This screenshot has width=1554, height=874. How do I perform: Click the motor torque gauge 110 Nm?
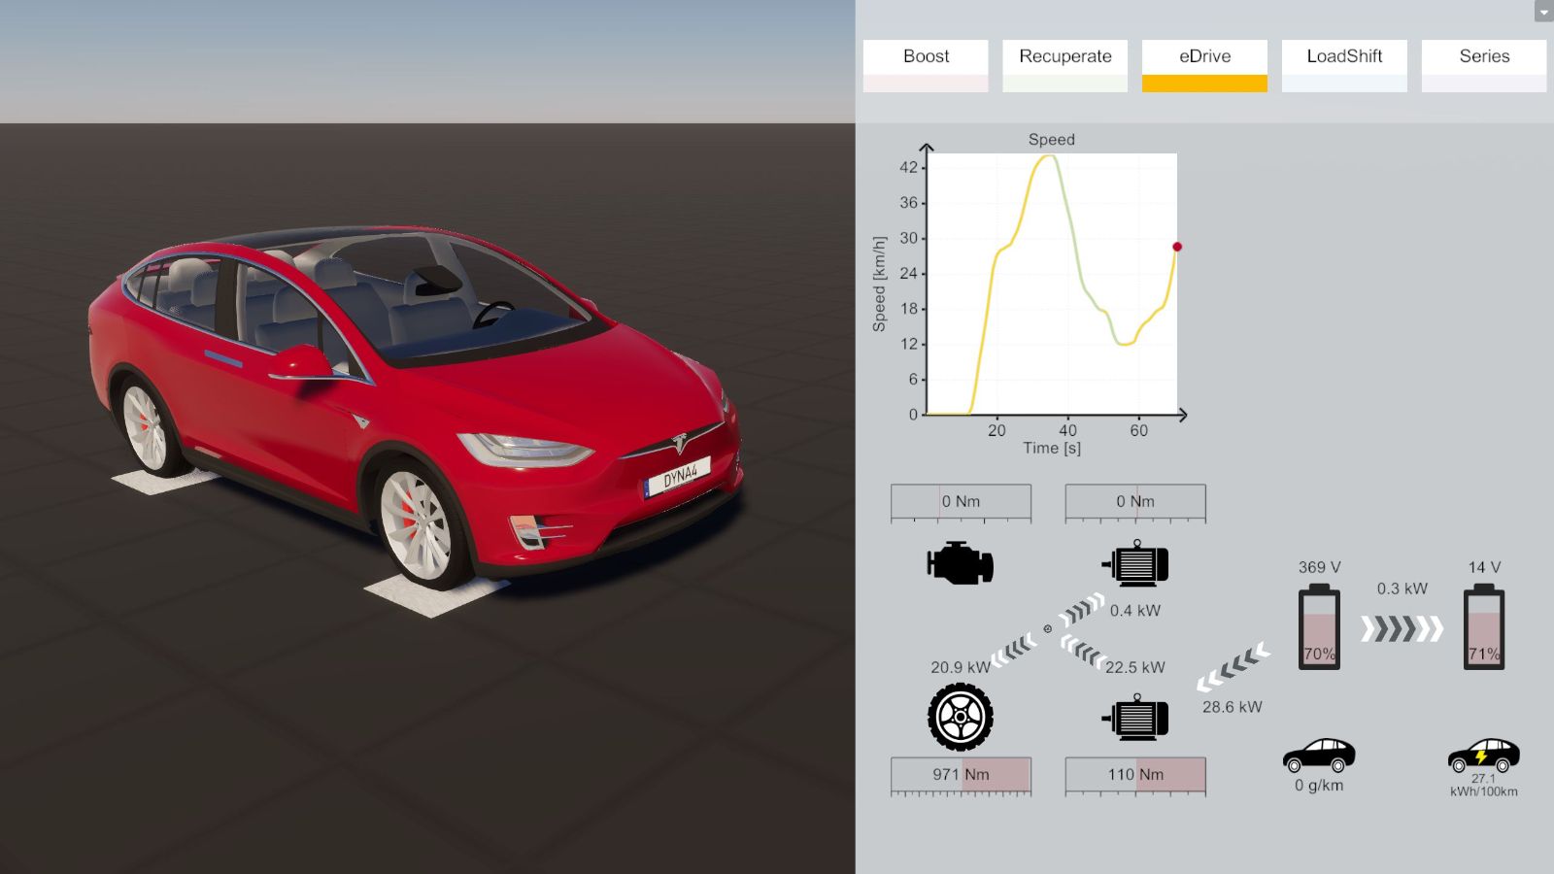pyautogui.click(x=1135, y=776)
